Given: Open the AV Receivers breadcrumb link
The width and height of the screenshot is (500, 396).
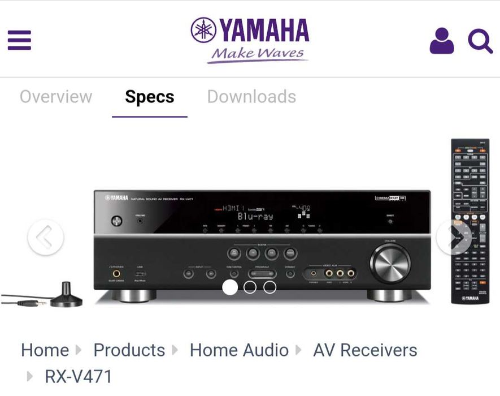Looking at the screenshot, I should pyautogui.click(x=365, y=350).
